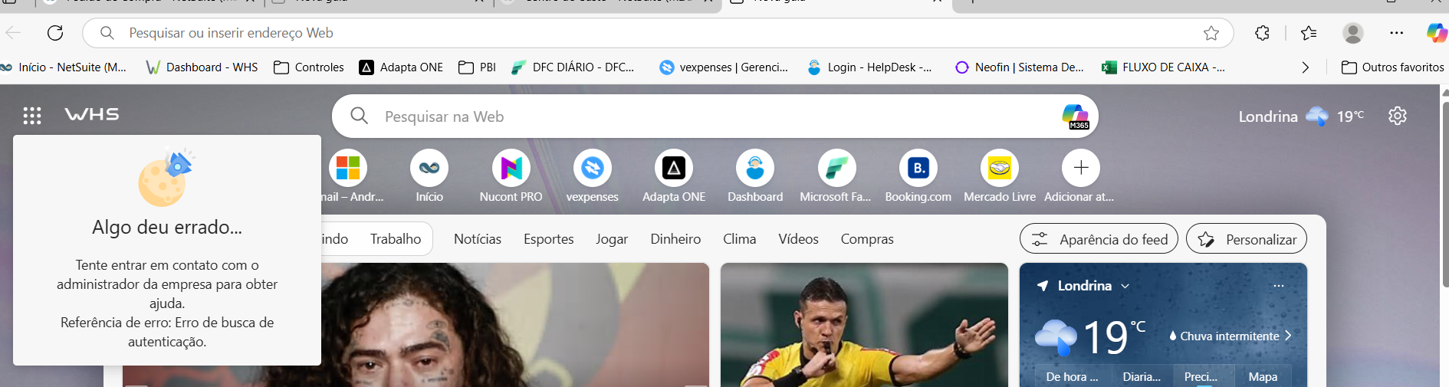The image size is (1449, 387).
Task: Open the apps grid launcher
Action: [x=32, y=116]
